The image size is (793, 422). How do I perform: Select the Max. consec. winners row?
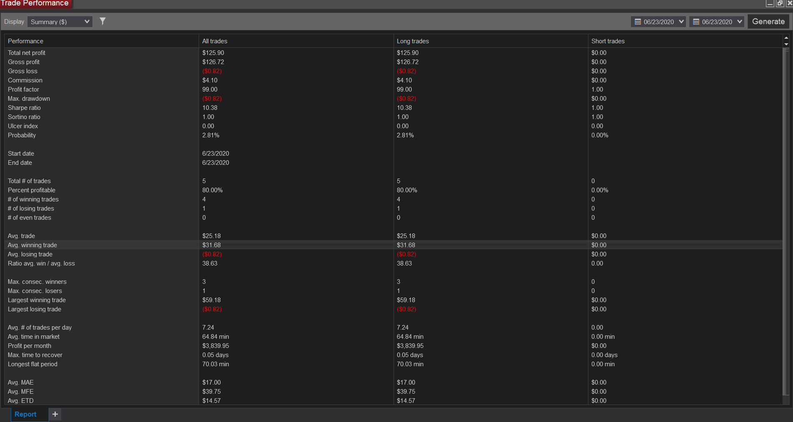click(x=393, y=282)
